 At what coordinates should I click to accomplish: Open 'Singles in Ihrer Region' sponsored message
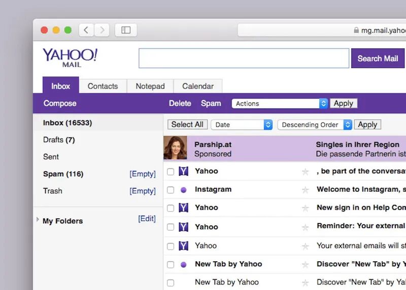click(358, 144)
